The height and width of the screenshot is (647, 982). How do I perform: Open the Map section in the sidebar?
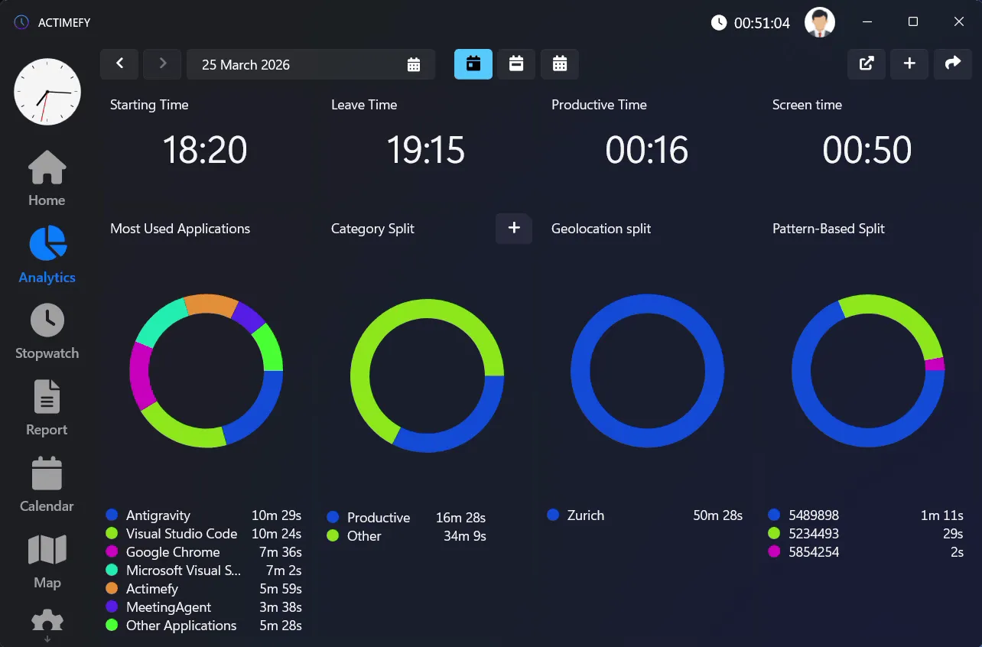(47, 560)
